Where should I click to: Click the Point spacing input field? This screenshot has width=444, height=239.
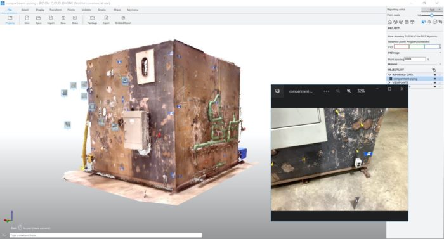pos(415,59)
